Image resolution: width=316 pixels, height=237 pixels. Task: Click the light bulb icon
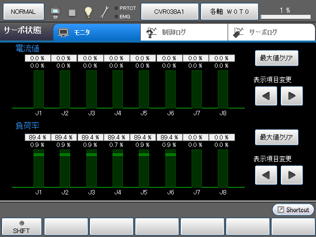pos(88,12)
